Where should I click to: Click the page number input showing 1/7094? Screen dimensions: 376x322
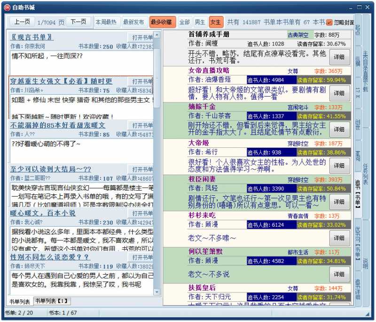[46, 22]
